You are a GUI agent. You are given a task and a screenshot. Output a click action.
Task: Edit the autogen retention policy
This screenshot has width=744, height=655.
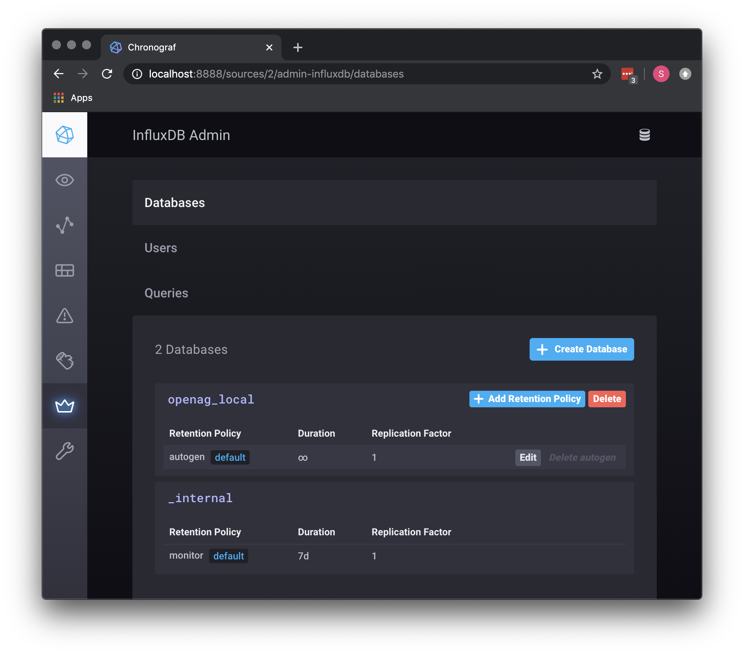(528, 458)
